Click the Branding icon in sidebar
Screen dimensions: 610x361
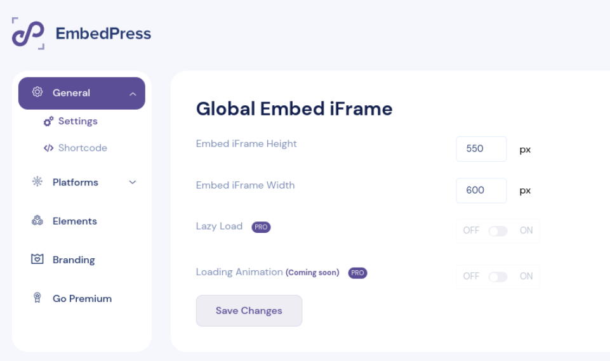tap(37, 259)
